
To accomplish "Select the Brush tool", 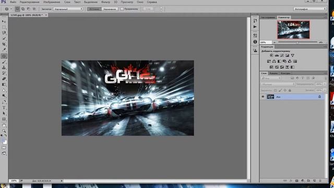I will tap(4, 62).
